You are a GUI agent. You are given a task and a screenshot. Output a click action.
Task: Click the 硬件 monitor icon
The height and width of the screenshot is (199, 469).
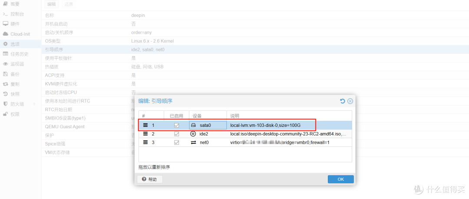click(5, 24)
